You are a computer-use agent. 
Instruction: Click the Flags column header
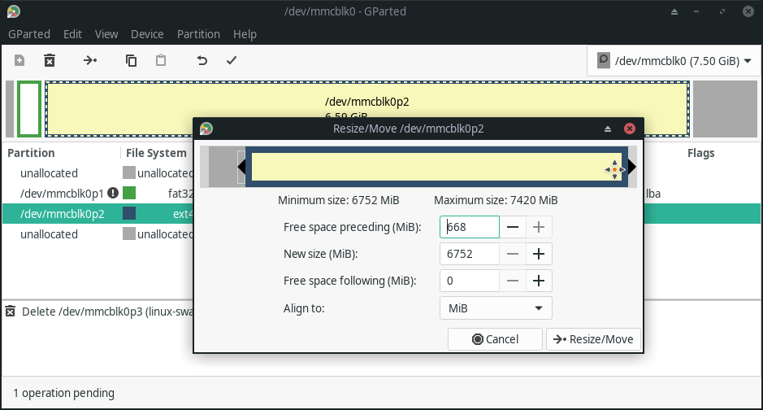click(x=700, y=153)
